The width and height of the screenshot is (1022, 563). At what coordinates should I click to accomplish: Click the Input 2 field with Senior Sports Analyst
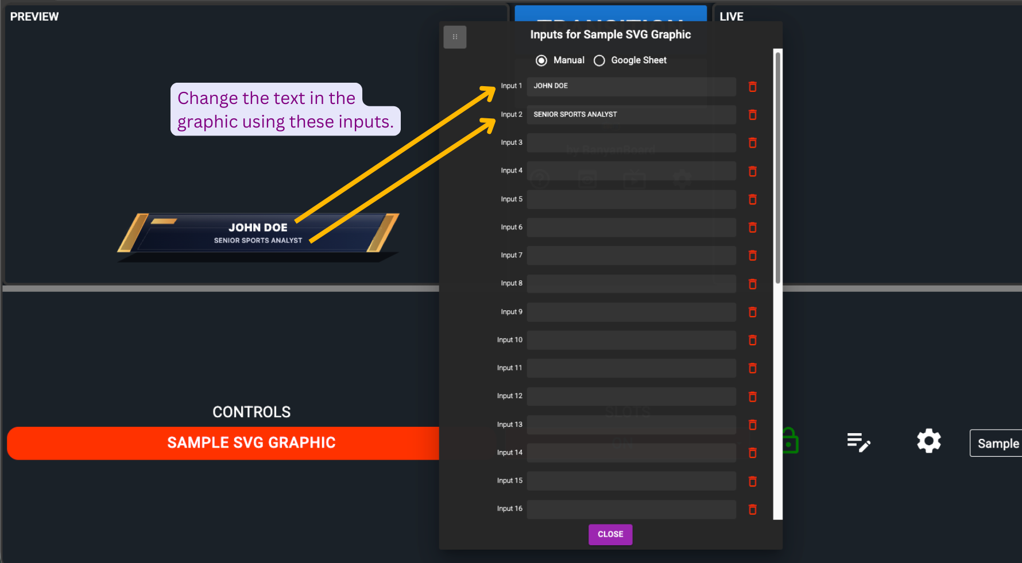(x=631, y=114)
